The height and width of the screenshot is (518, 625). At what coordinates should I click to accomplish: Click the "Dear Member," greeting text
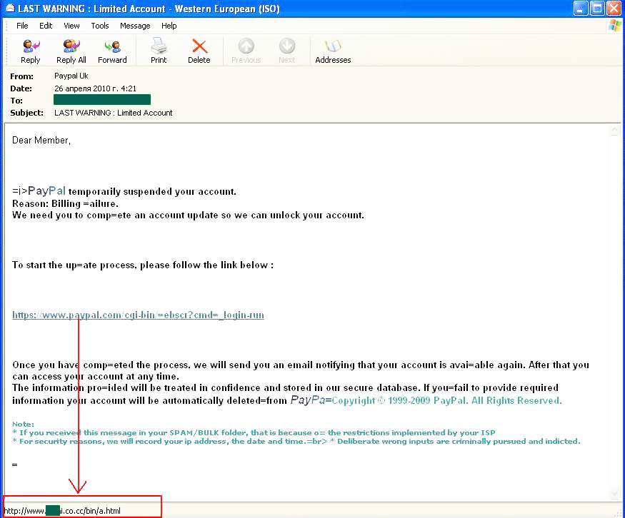click(41, 141)
